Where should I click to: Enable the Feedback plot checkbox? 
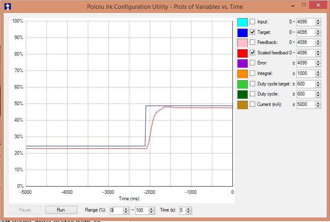[x=252, y=42]
